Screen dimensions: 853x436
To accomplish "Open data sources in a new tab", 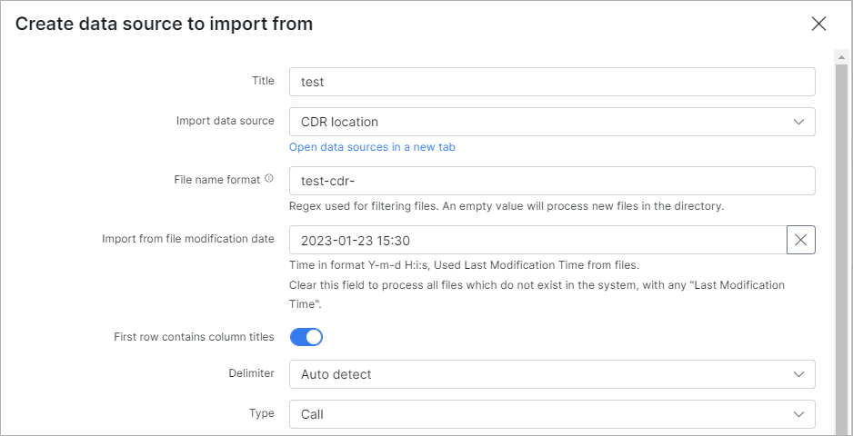I will (372, 147).
